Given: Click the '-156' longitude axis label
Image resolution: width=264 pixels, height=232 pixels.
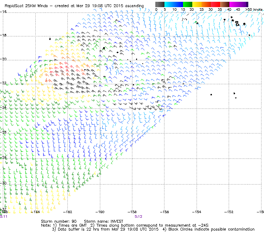Looking at the screenshot, I should tap(164, 212).
